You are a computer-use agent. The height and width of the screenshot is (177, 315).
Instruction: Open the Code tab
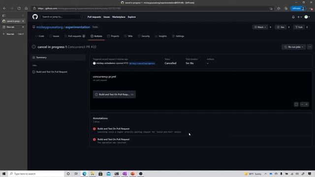pyautogui.click(x=39, y=36)
